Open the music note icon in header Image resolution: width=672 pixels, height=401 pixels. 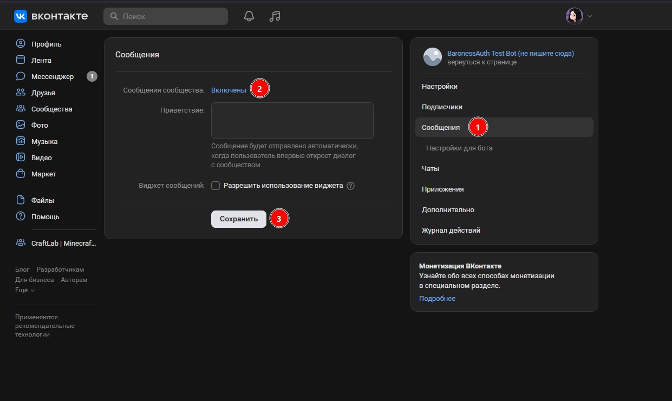[x=275, y=16]
